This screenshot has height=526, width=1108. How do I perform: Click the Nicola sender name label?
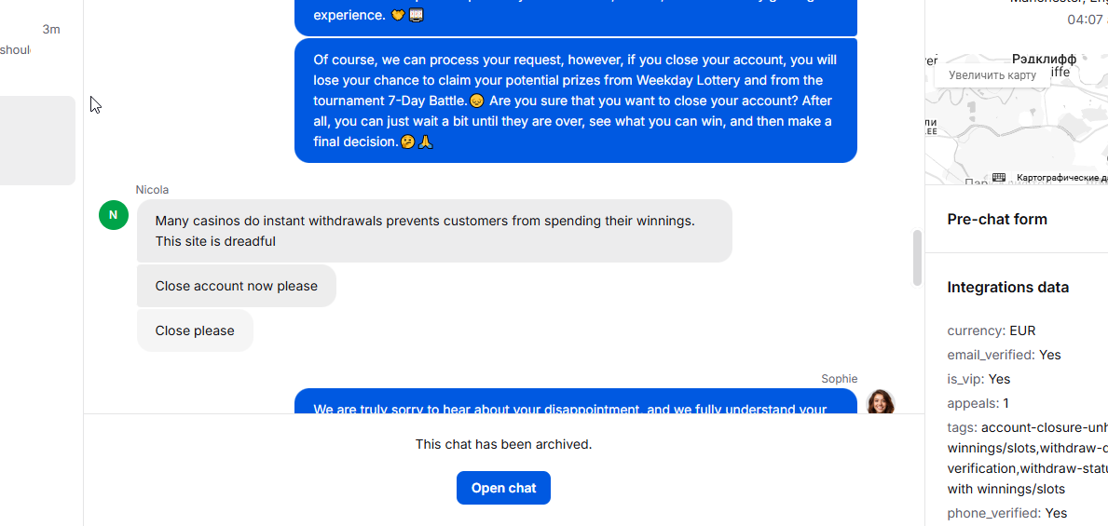click(x=152, y=189)
